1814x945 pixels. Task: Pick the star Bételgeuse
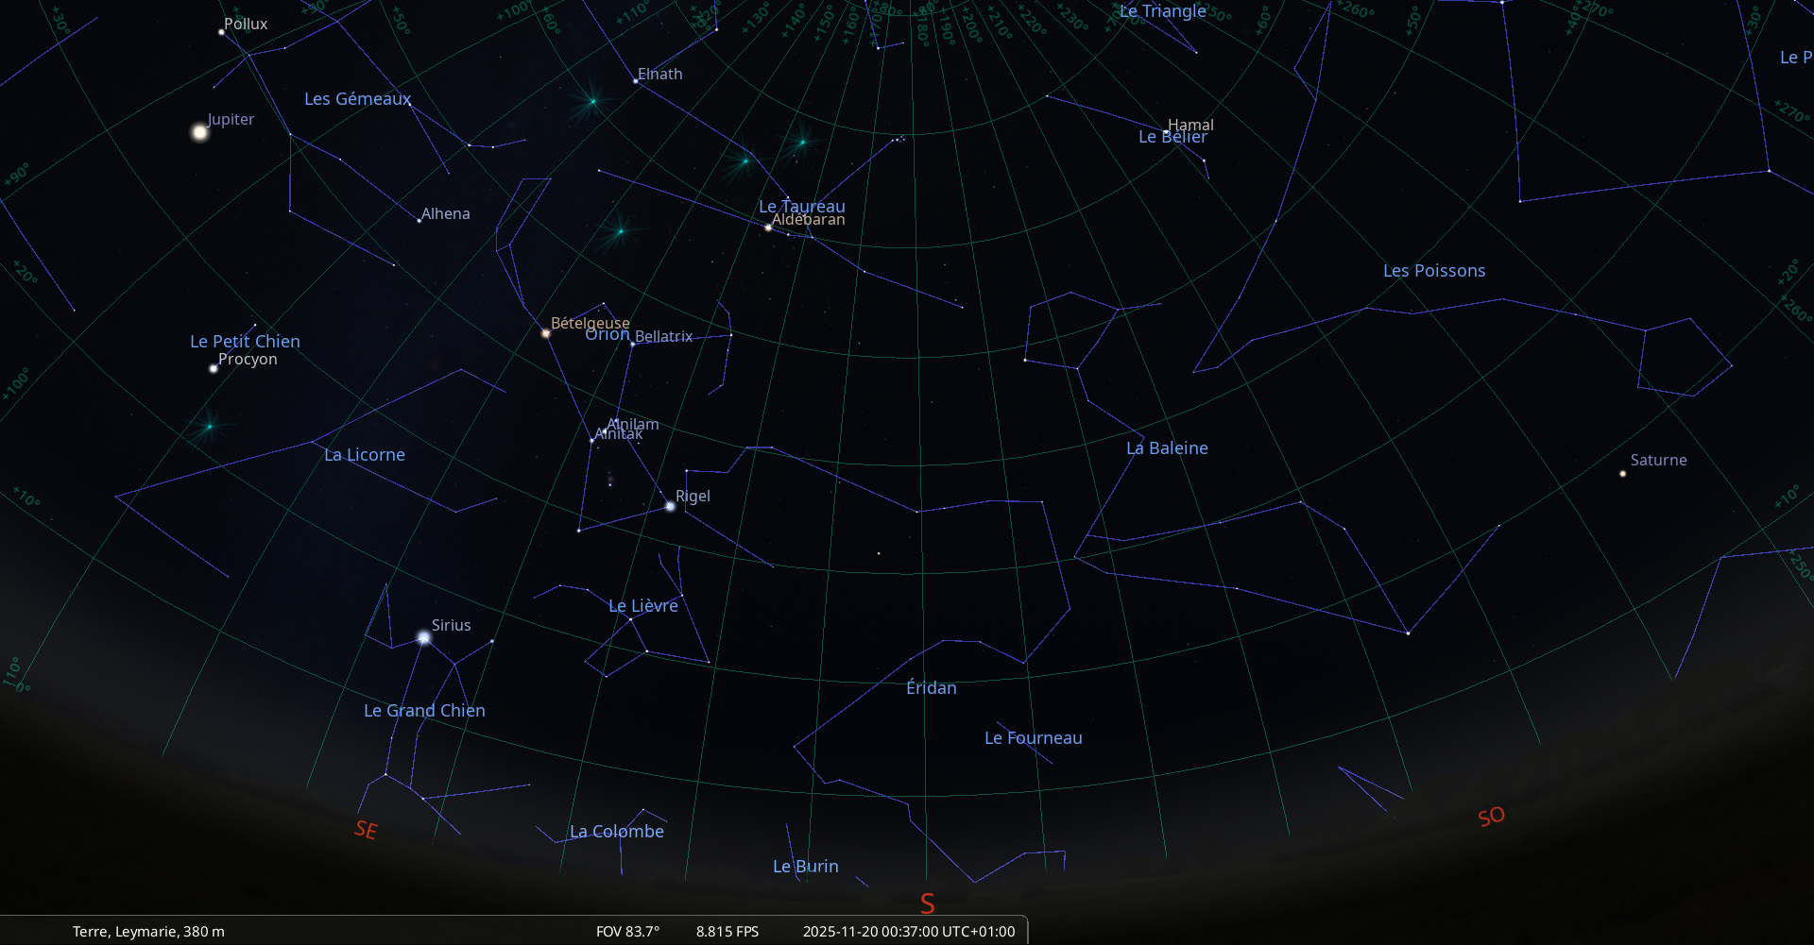(x=545, y=333)
